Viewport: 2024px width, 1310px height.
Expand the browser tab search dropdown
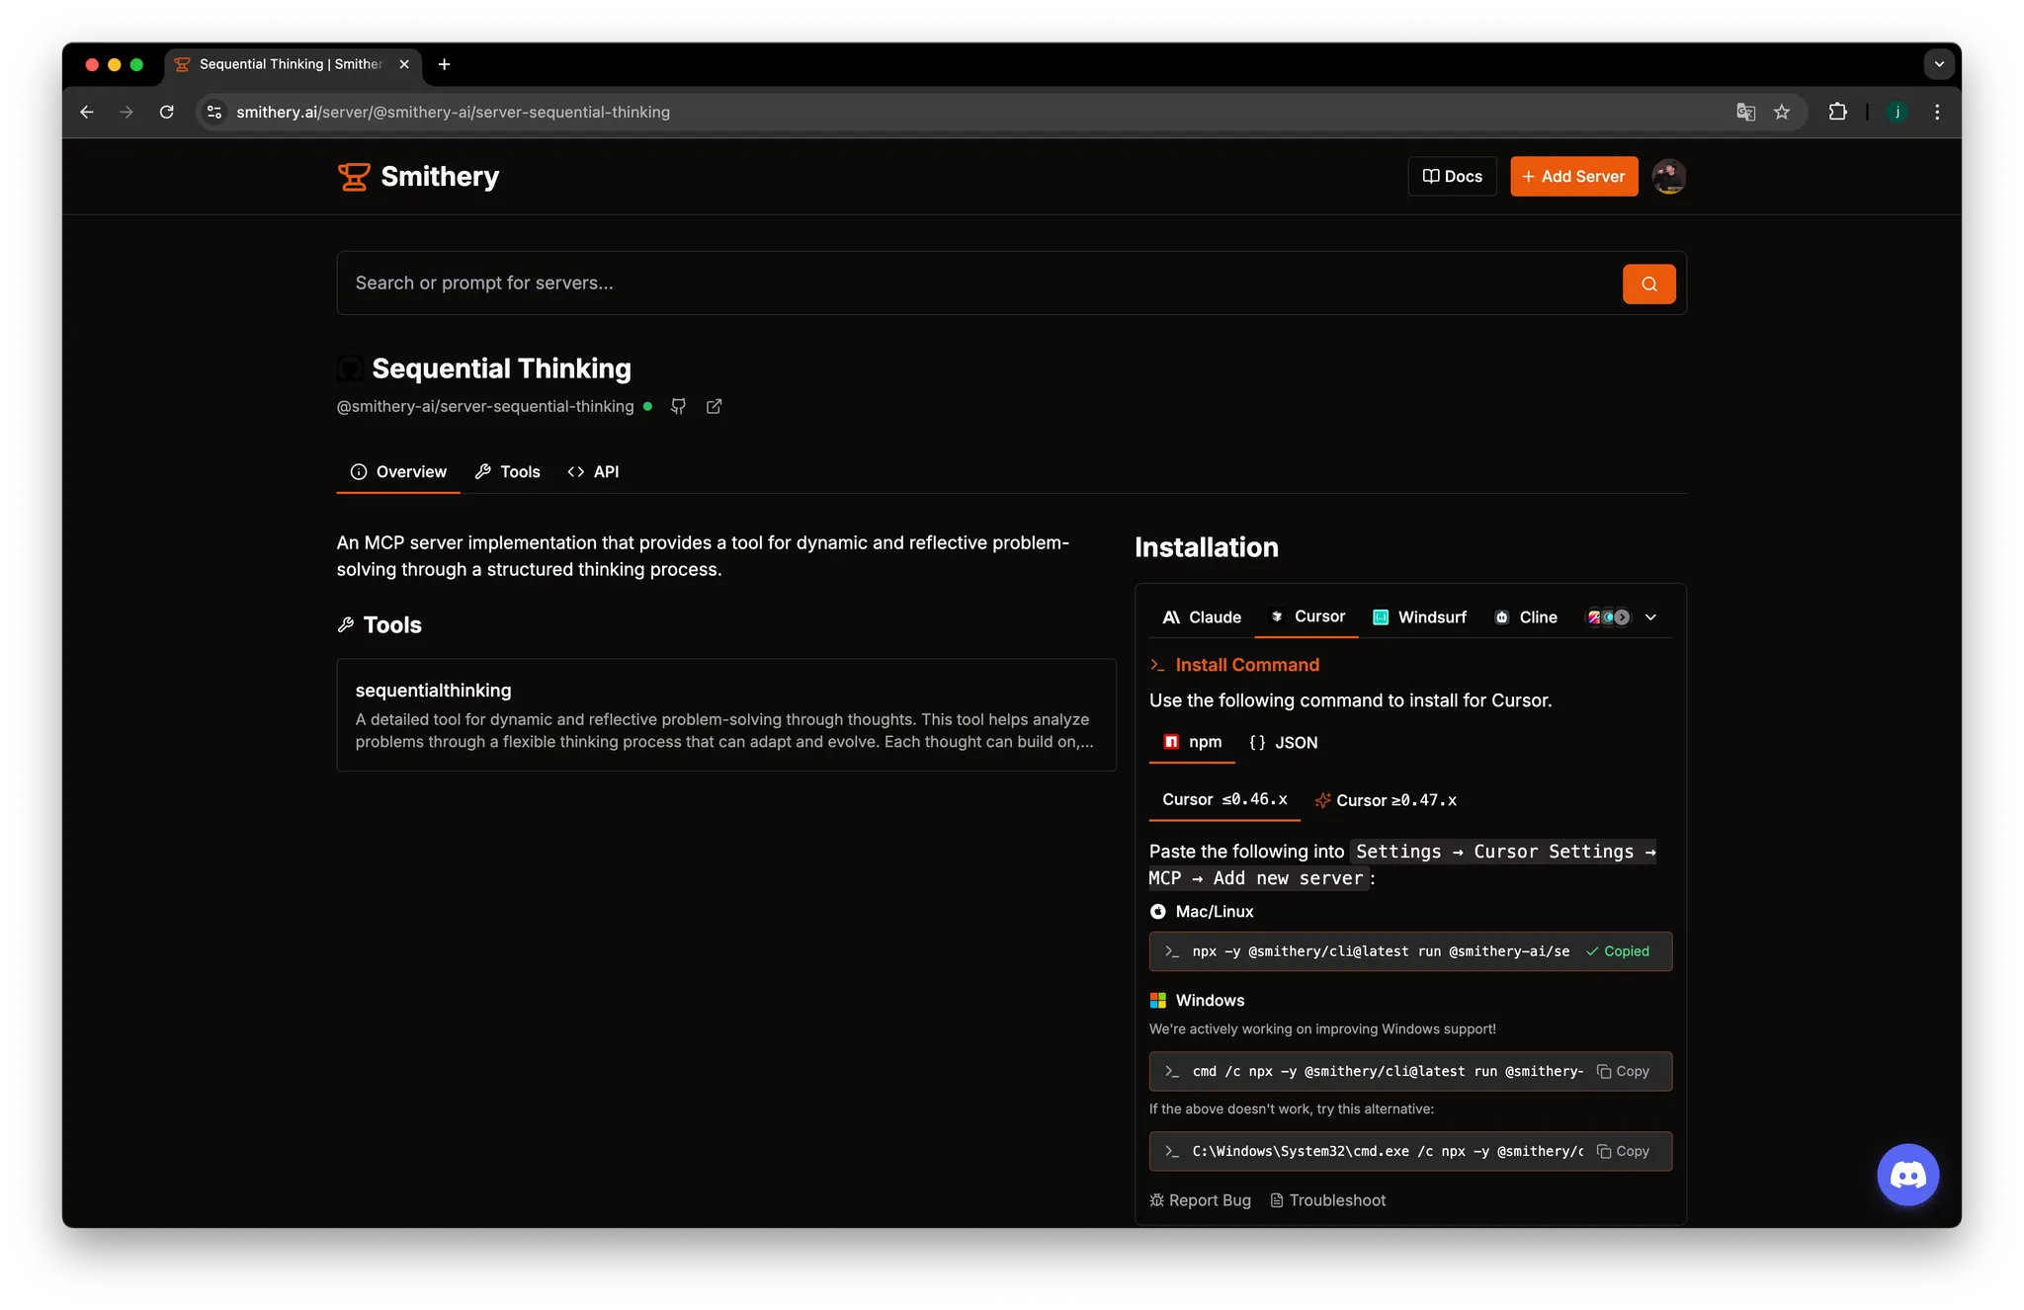tap(1939, 64)
